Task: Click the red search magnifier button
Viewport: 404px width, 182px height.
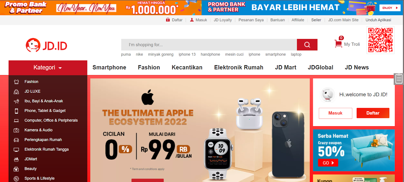Action: click(307, 45)
